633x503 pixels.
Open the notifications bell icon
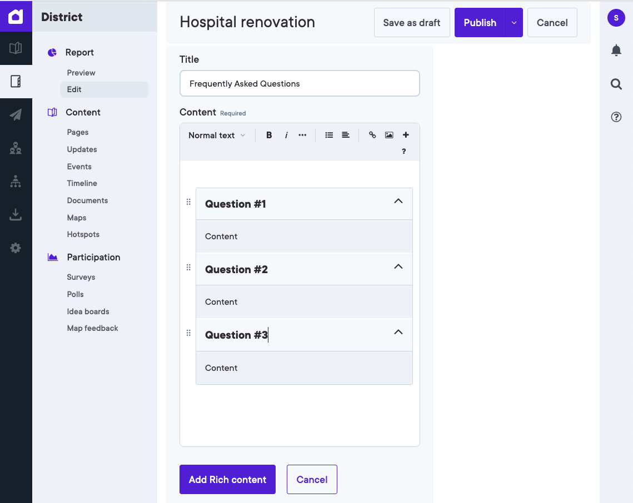[x=616, y=51]
